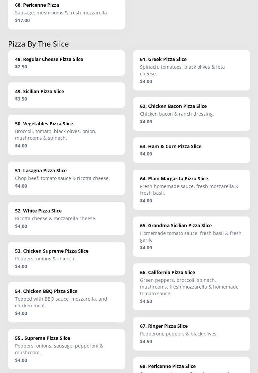Select 65. Grandma Sicilian Pizza Slice
This screenshot has height=373, width=258.
(x=191, y=237)
